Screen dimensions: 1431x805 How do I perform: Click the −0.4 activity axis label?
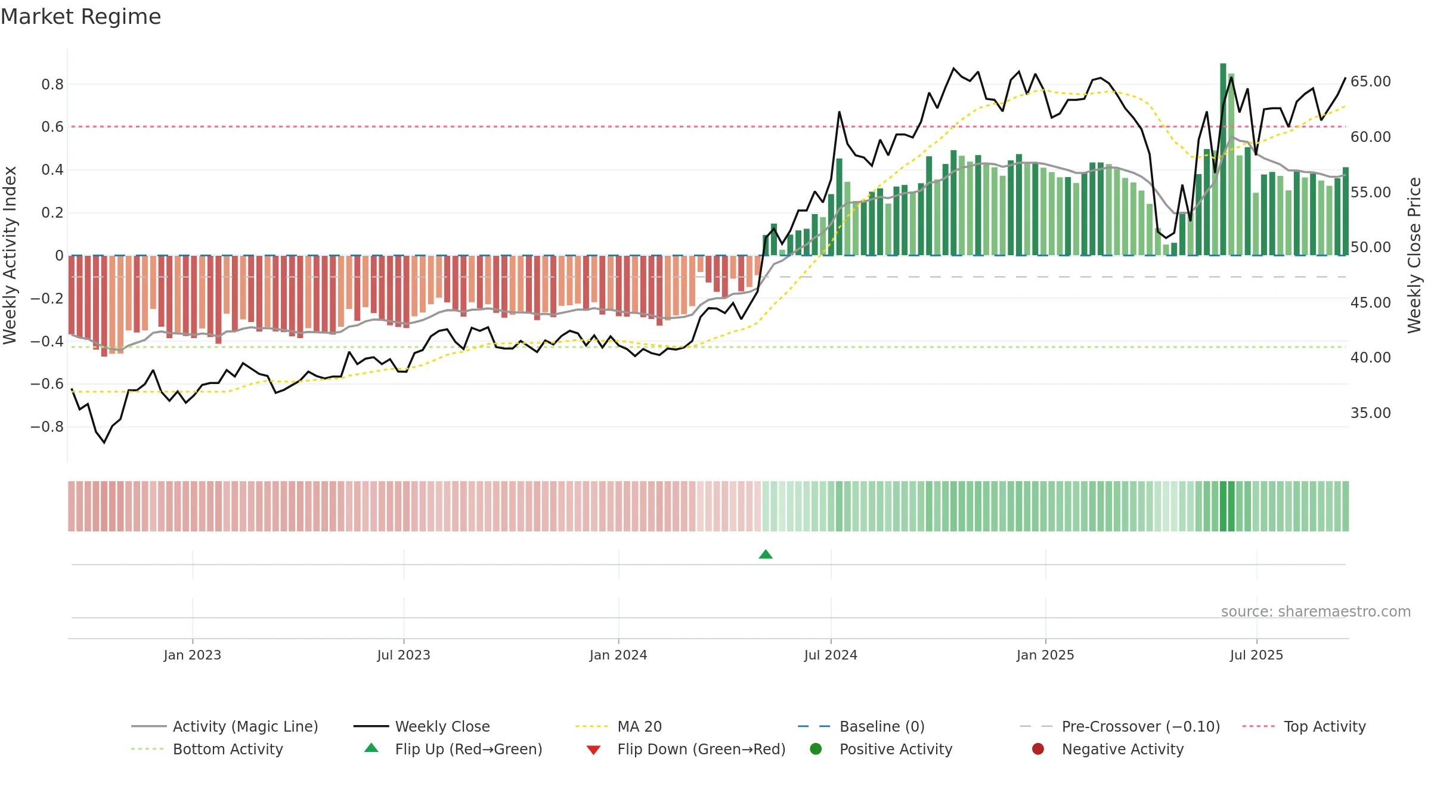pyautogui.click(x=47, y=341)
